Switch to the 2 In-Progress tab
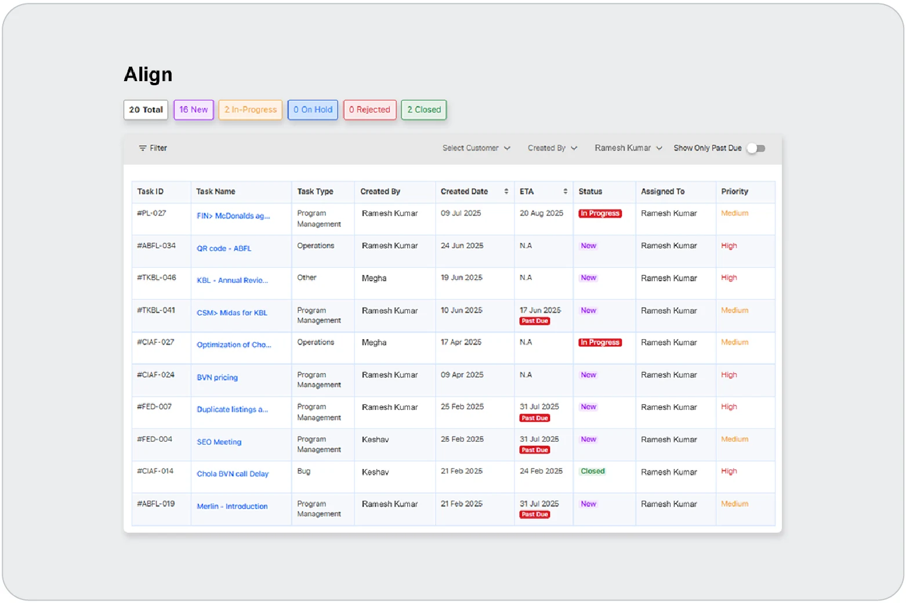The height and width of the screenshot is (604, 906). click(x=251, y=110)
